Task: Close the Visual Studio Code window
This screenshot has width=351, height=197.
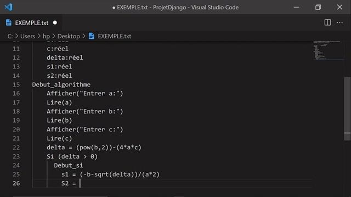Action: [x=339, y=7]
